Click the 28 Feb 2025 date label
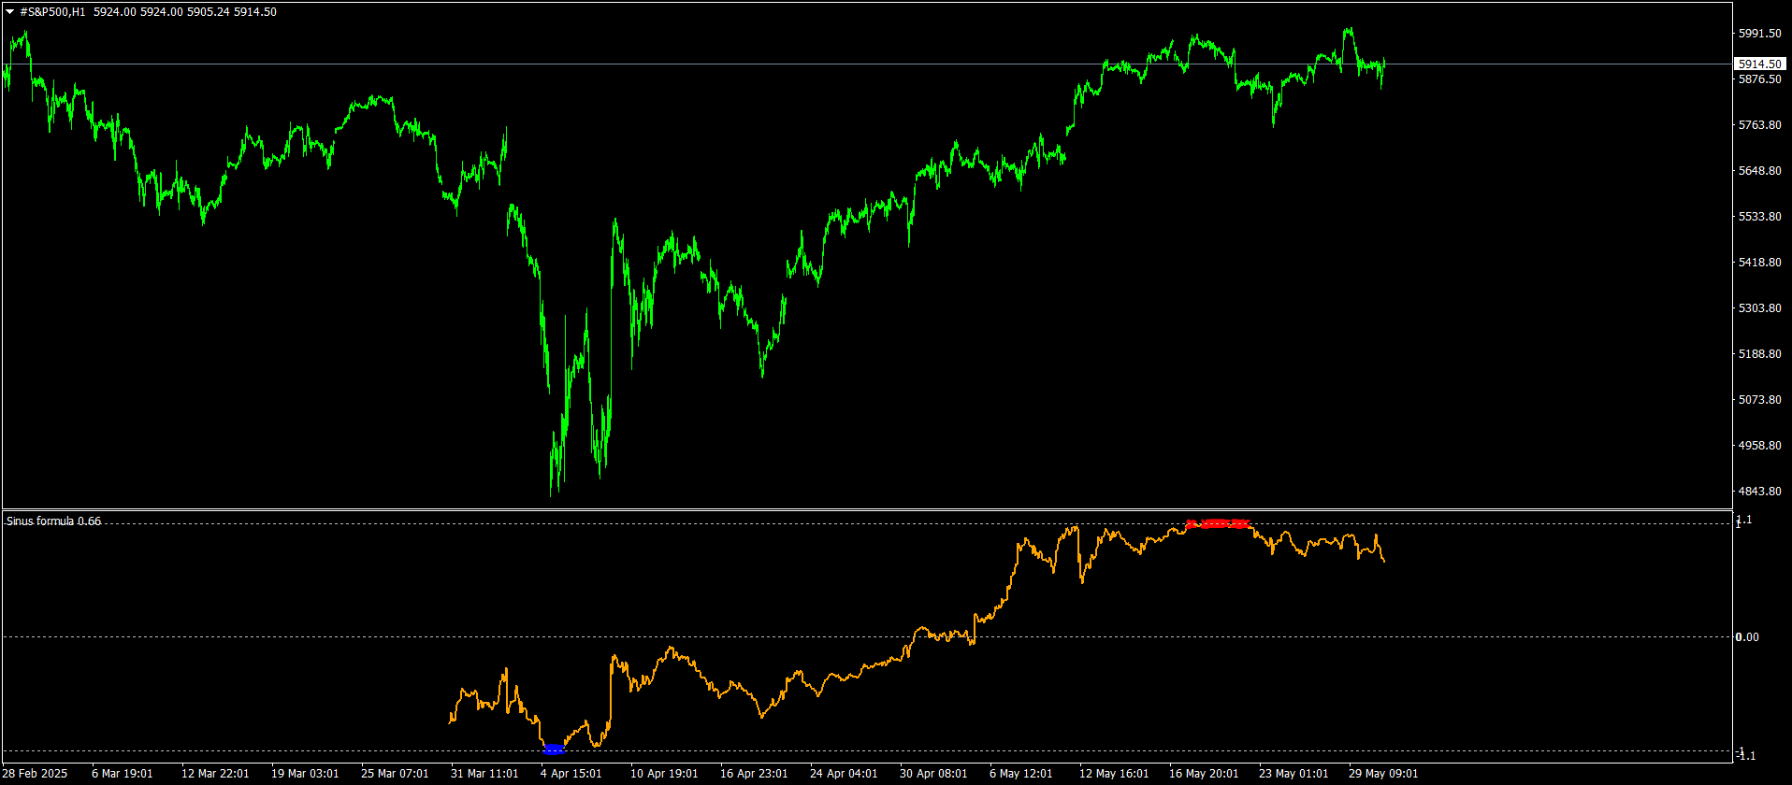1792x785 pixels. (36, 774)
